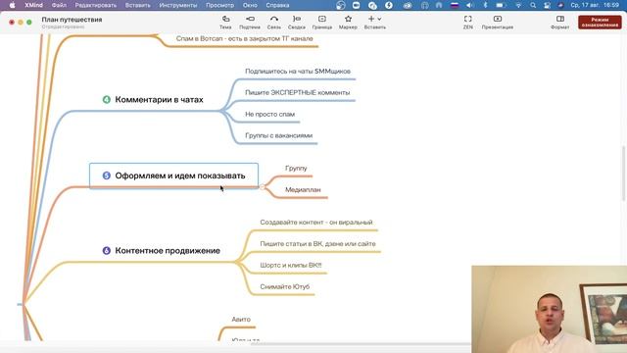Screen dimensions: 627x353
Task: Click the presenter webcam video thumbnail
Action: coord(549,309)
